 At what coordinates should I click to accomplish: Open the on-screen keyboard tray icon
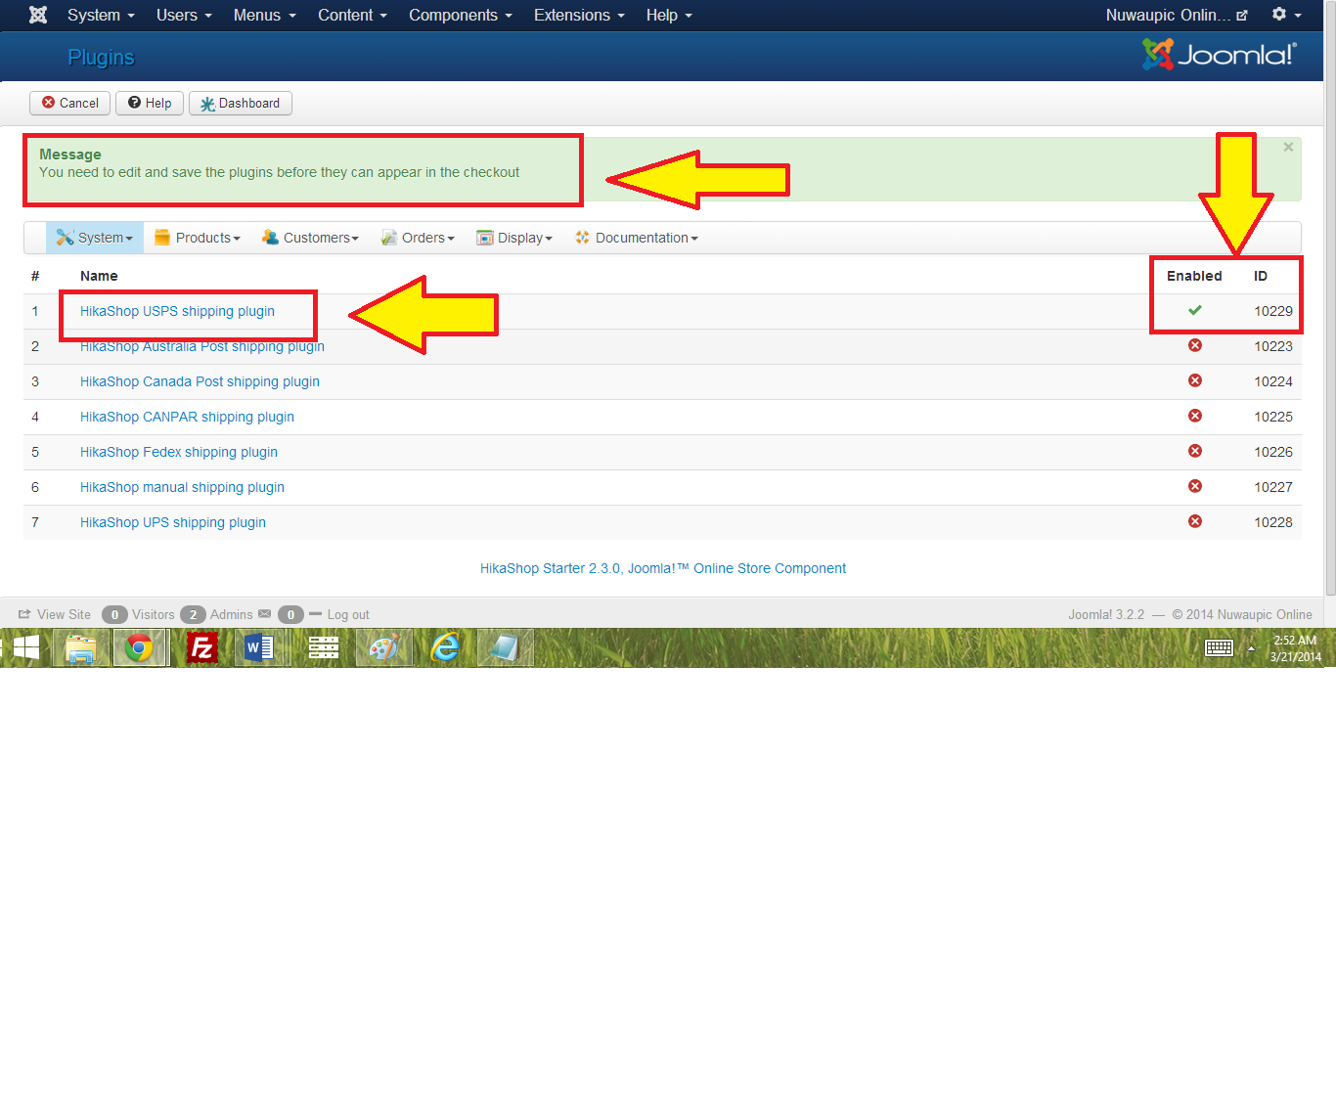click(x=1219, y=647)
